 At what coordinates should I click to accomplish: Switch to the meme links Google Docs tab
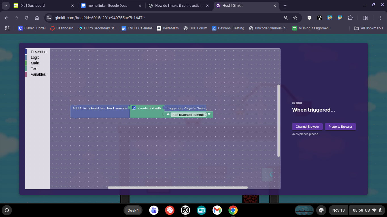[x=107, y=6]
